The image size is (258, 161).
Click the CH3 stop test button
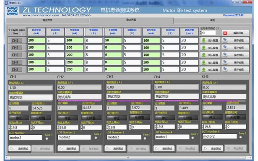pyautogui.click(x=138, y=149)
